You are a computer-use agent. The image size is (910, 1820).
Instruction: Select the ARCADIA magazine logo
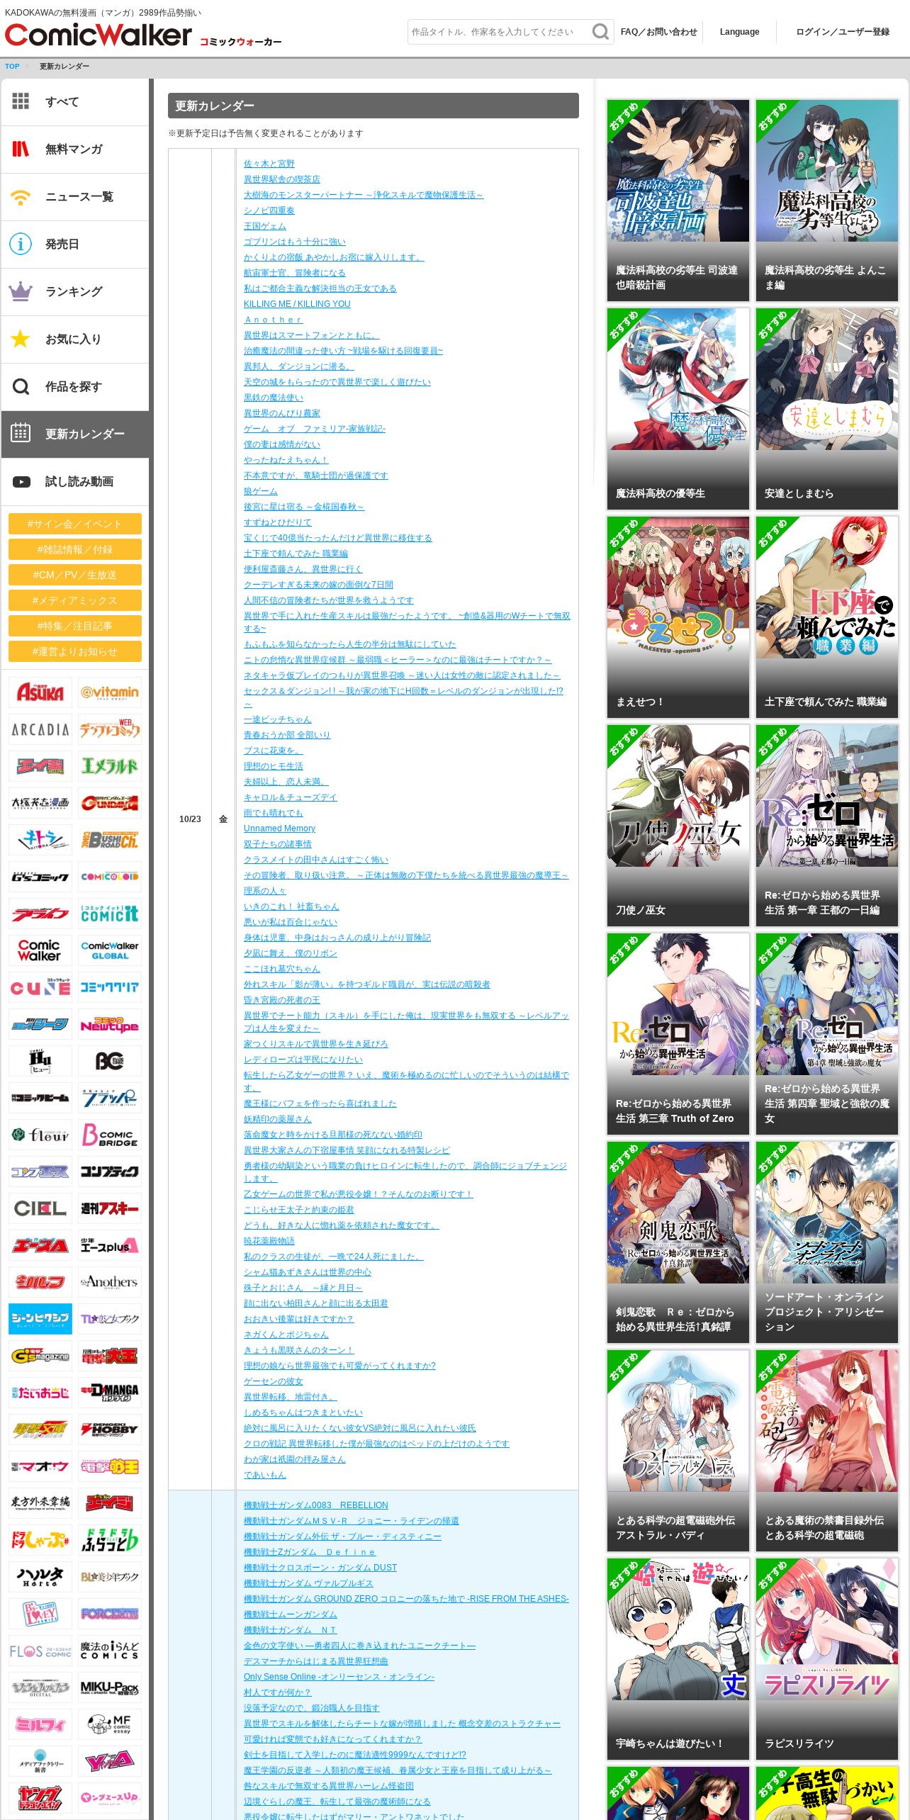pyautogui.click(x=40, y=729)
